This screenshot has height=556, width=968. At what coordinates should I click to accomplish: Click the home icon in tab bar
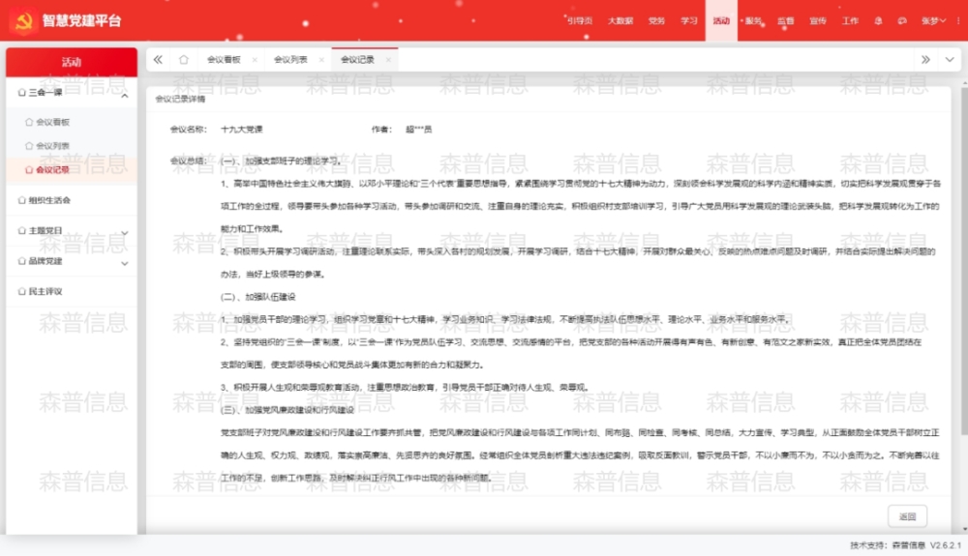(183, 60)
